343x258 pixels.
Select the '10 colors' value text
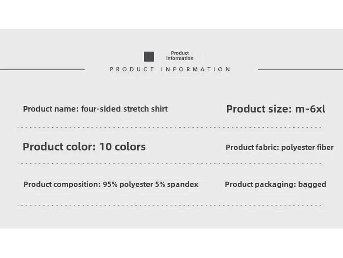(122, 147)
